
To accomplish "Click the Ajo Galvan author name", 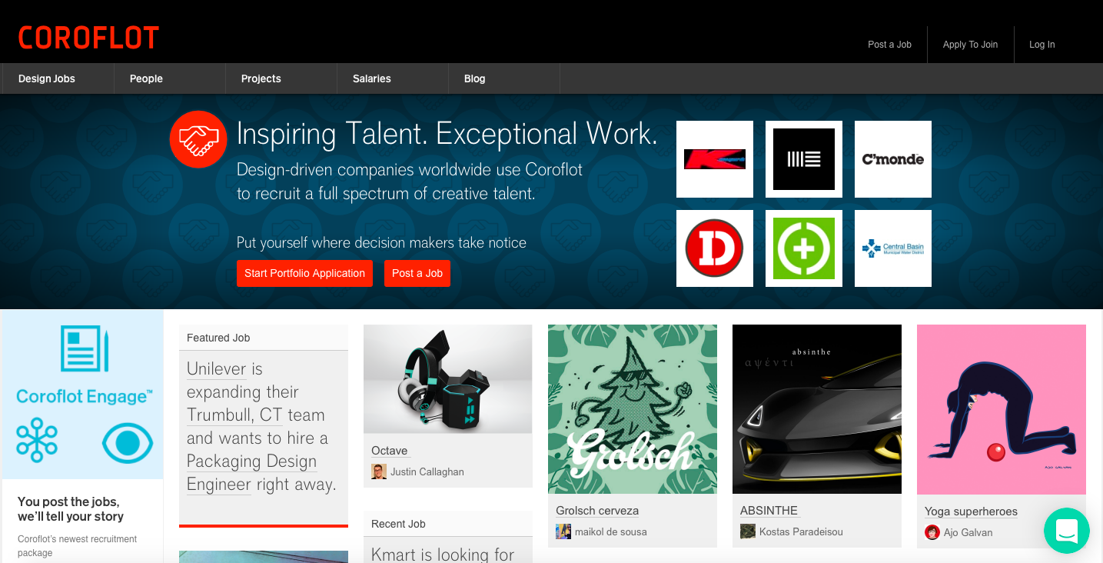I will [968, 533].
